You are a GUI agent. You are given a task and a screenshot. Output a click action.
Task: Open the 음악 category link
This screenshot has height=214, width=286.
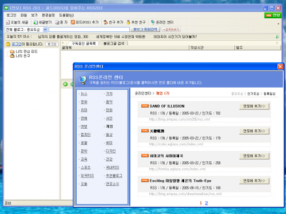point(109,102)
